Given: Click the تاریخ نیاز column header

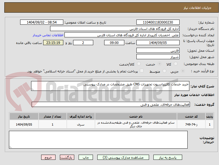Looking at the screenshot, I should pos(24,116).
